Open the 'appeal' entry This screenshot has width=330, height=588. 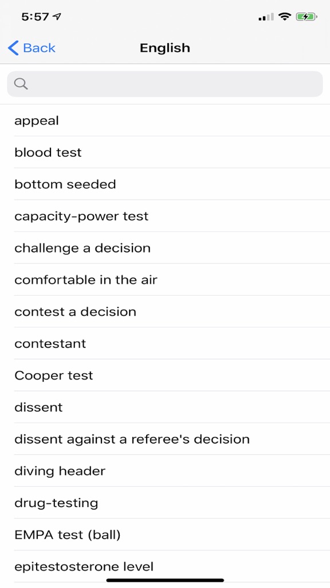165,121
